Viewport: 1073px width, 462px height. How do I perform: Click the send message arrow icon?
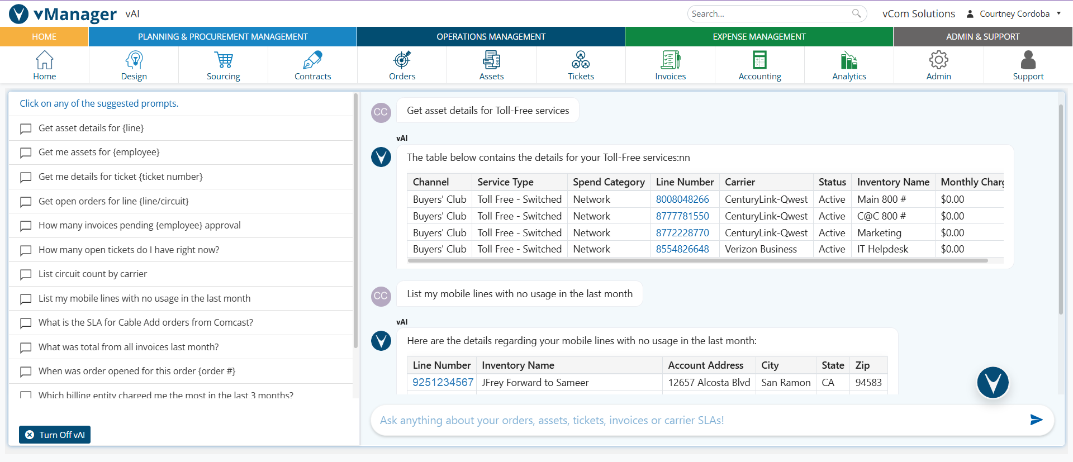(1036, 420)
